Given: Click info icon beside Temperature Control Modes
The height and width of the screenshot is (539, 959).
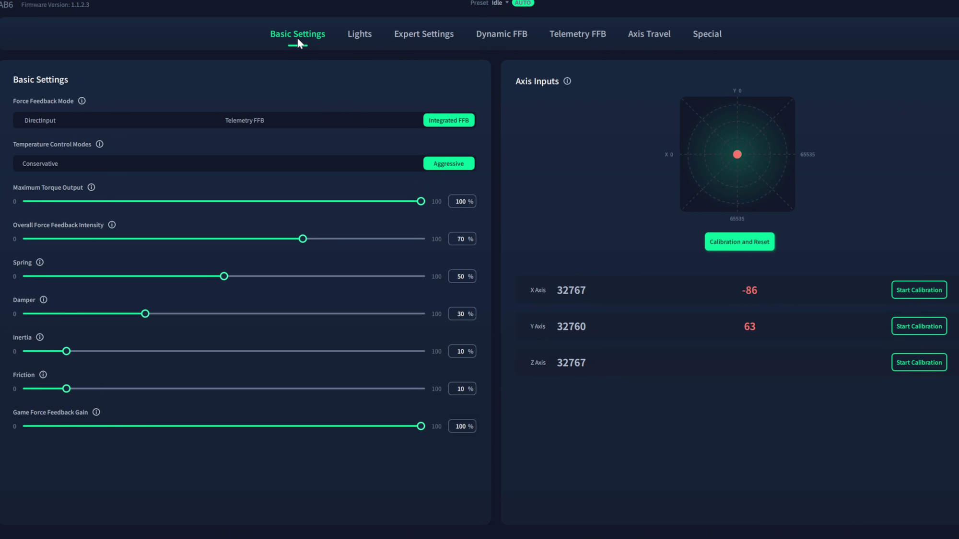Looking at the screenshot, I should (100, 144).
